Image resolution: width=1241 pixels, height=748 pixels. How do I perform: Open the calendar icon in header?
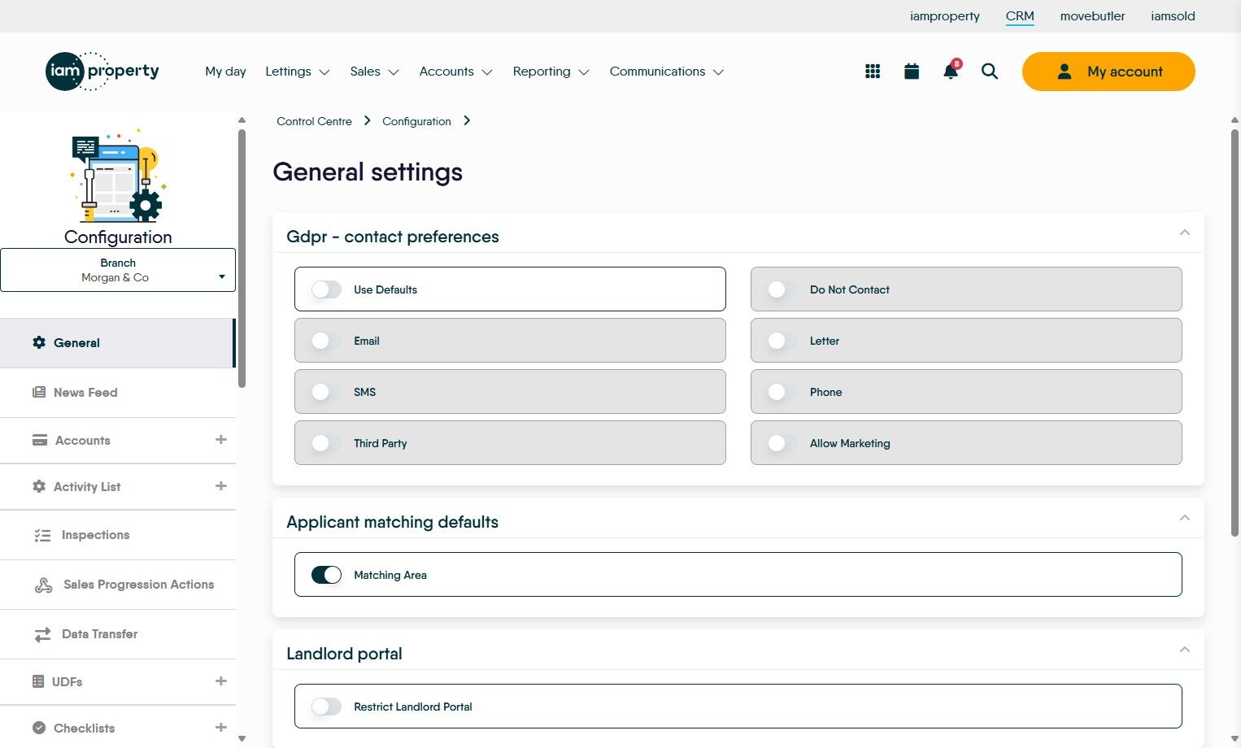tap(912, 72)
